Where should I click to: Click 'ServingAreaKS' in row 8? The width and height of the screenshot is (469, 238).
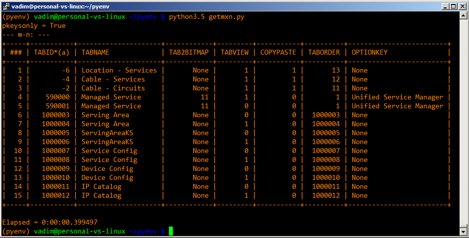[107, 133]
